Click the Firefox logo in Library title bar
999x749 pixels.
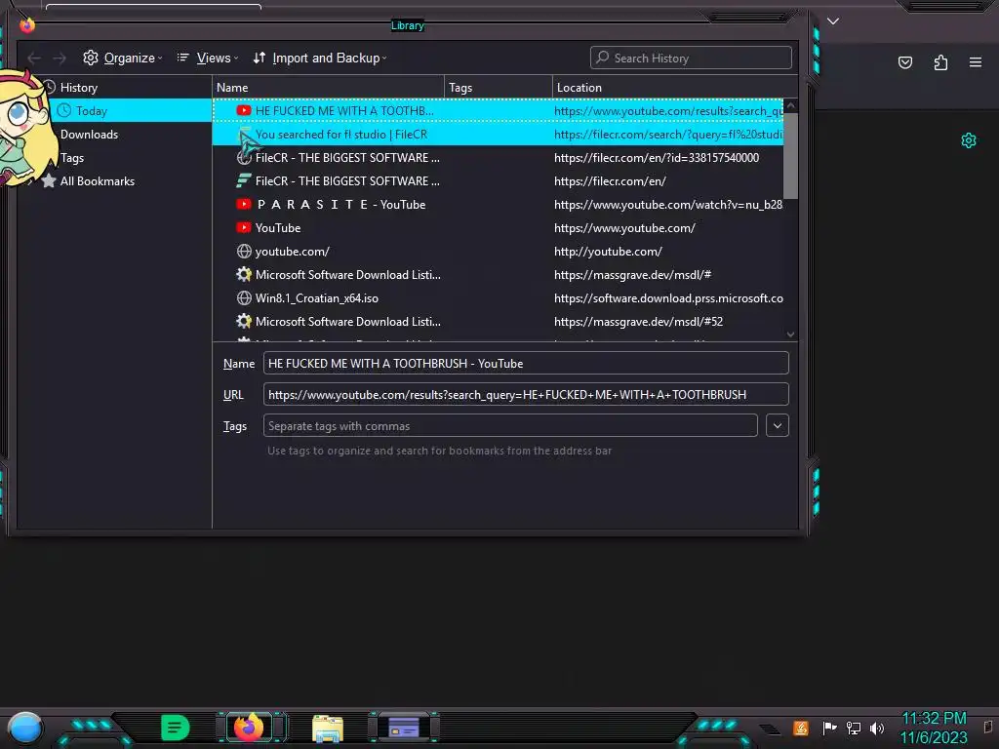27,25
